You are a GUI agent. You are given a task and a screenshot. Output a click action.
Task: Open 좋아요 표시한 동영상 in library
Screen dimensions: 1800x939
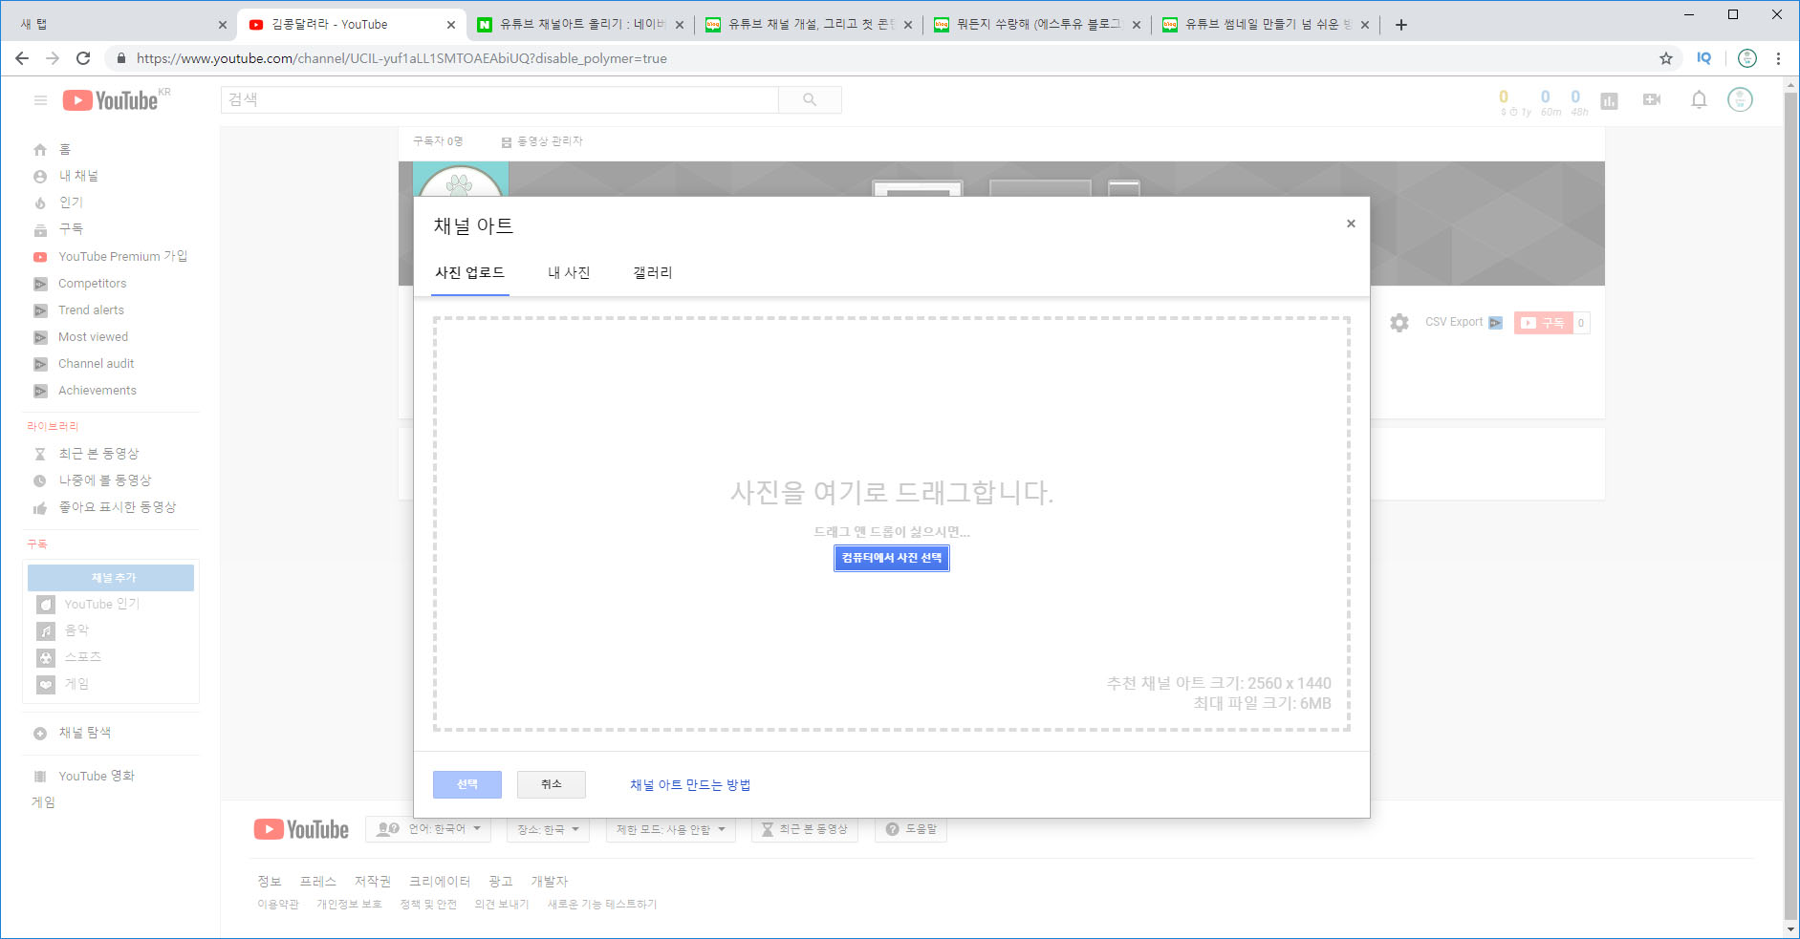117,507
